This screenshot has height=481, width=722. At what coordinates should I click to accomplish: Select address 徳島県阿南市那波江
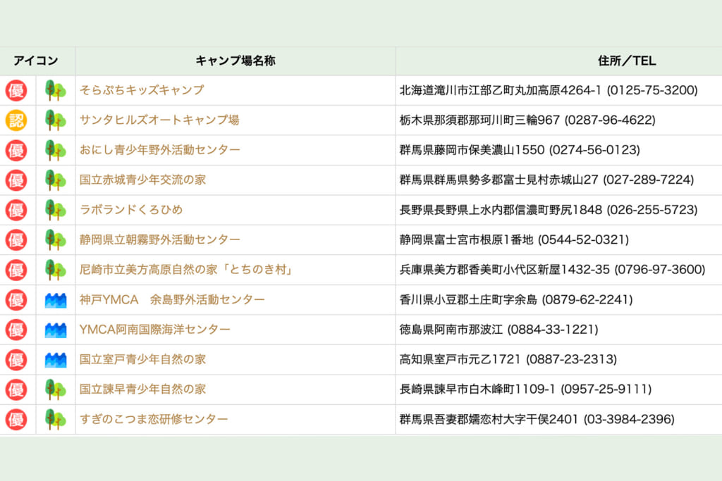point(451,330)
